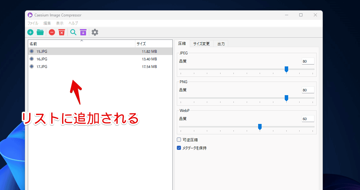
Task: Open settings via the gear icon
Action: [95, 32]
